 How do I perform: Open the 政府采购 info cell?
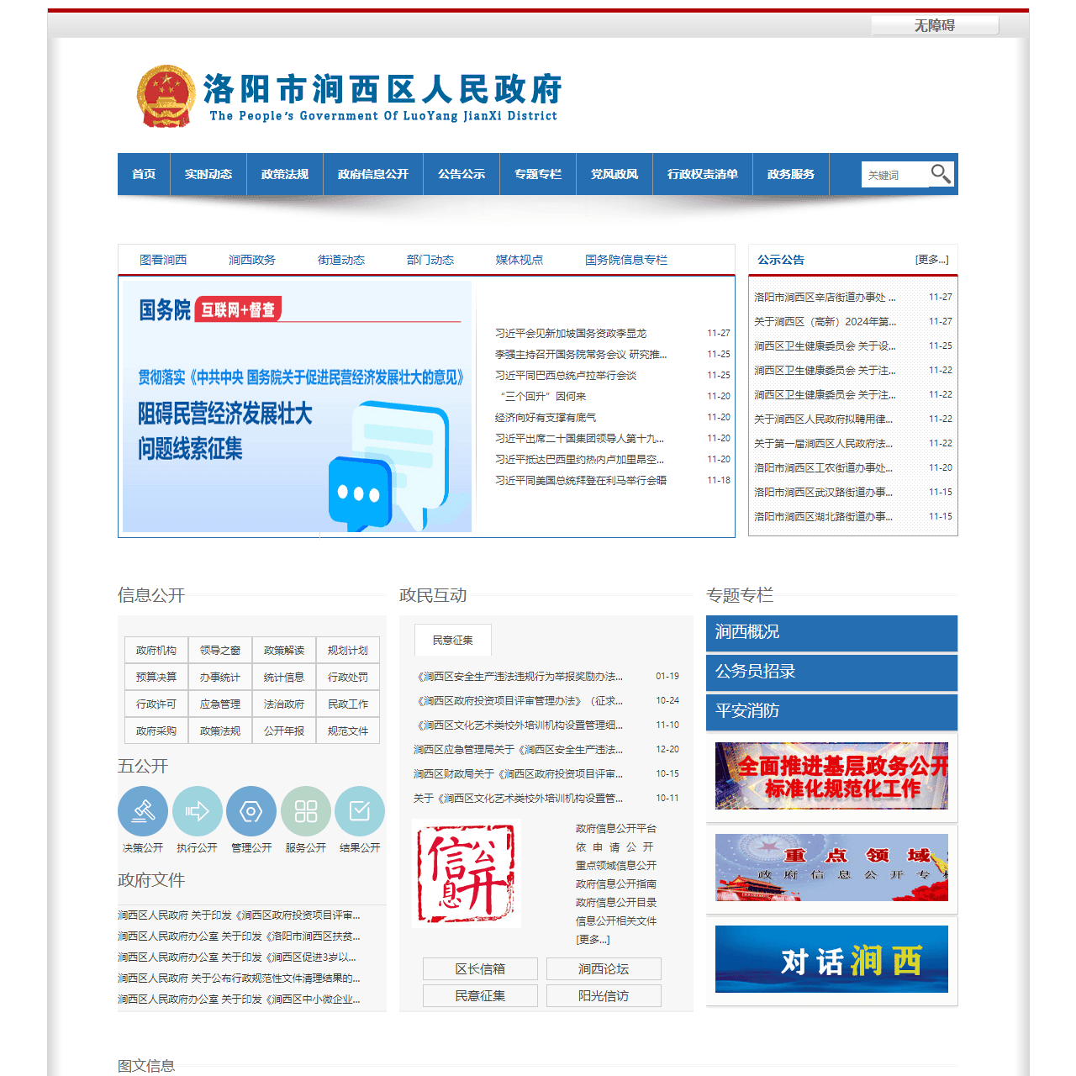point(156,731)
